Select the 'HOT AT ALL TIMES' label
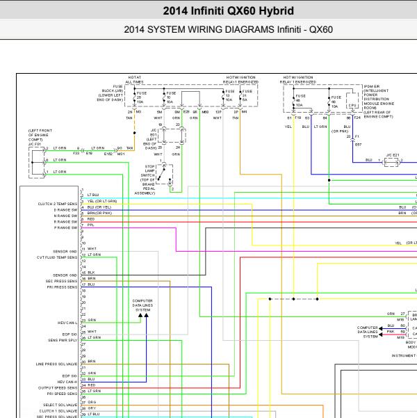Image resolution: width=417 pixels, height=418 pixels. (x=134, y=79)
